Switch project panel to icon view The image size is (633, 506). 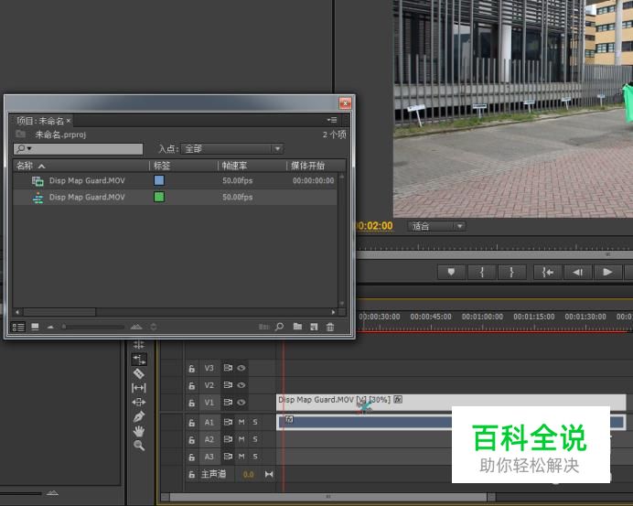(x=35, y=327)
